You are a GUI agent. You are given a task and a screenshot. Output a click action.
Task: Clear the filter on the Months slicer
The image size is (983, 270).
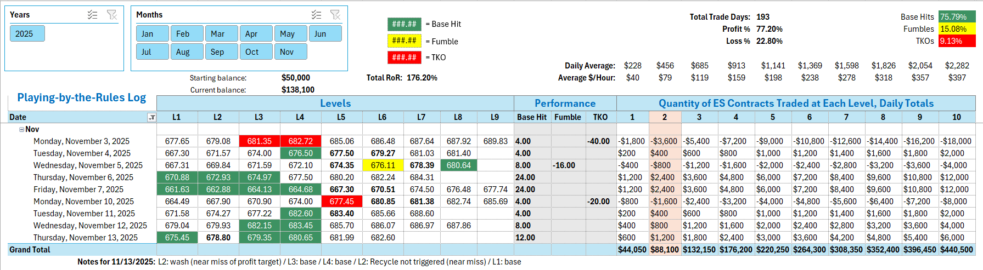(x=335, y=15)
